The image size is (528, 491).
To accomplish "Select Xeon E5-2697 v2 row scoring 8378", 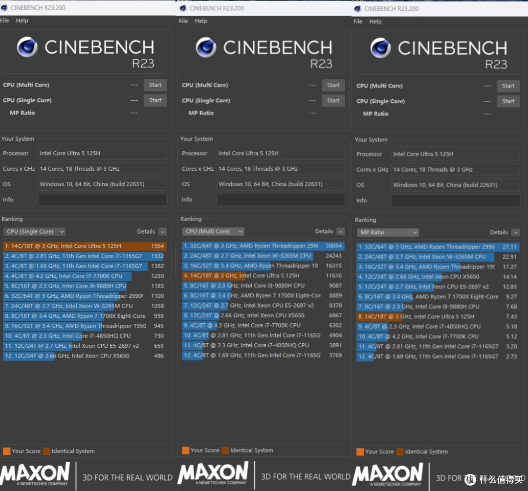I will pyautogui.click(x=264, y=306).
